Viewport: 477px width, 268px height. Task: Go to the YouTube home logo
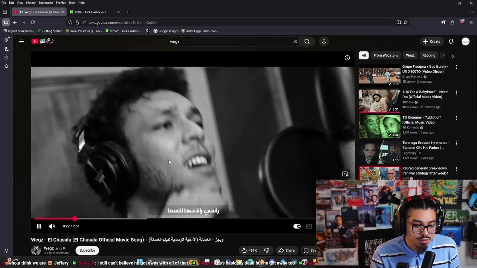pyautogui.click(x=42, y=41)
